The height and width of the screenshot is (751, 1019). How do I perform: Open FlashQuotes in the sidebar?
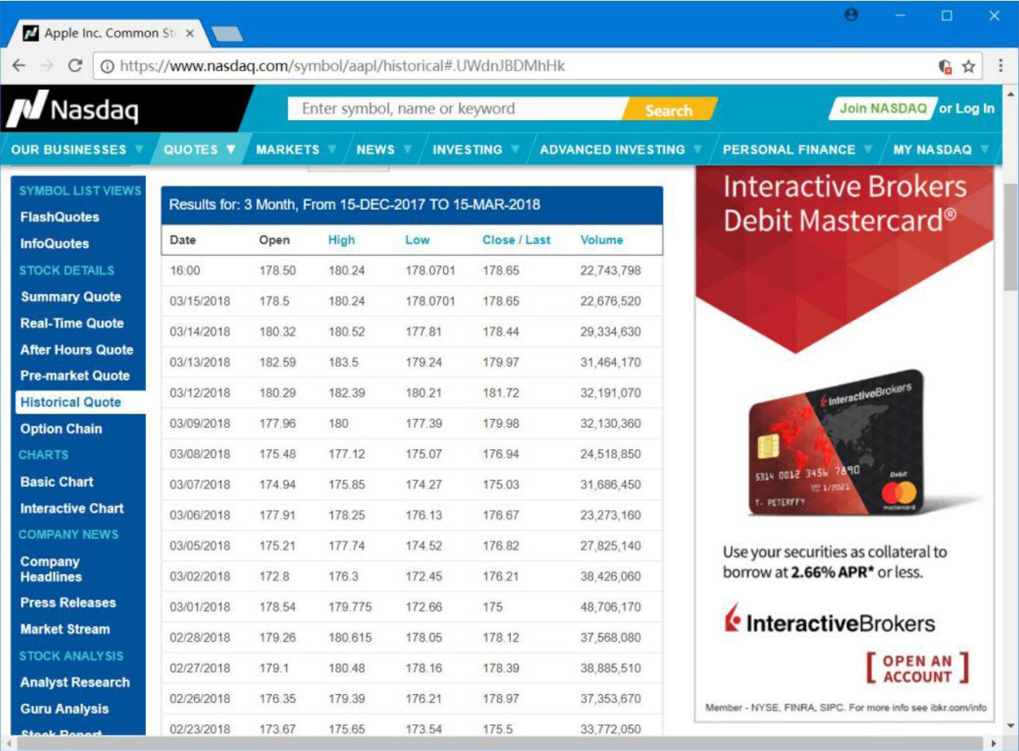click(x=60, y=217)
